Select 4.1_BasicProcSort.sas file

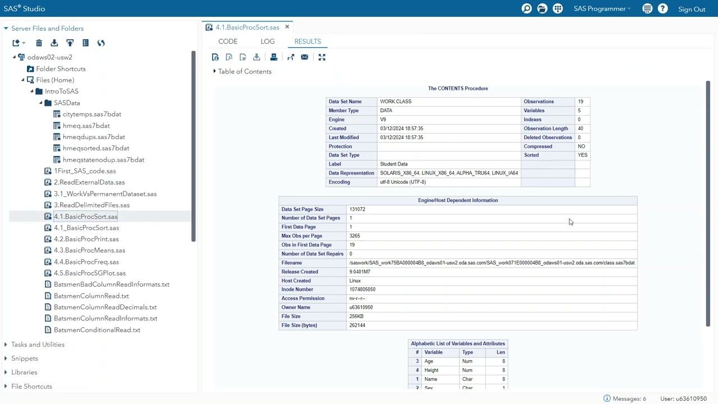(86, 228)
